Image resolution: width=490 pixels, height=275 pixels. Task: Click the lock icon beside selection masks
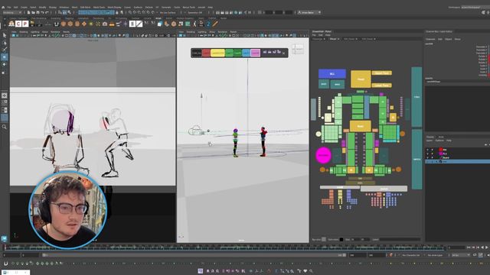point(117,12)
